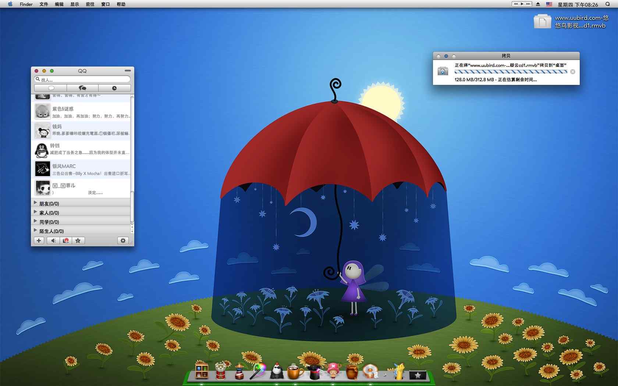Click the dark avatar of 银风MARC
The image size is (618, 386).
click(43, 169)
